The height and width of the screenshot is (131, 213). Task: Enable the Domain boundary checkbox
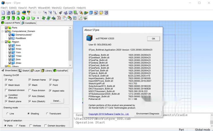[45, 126]
